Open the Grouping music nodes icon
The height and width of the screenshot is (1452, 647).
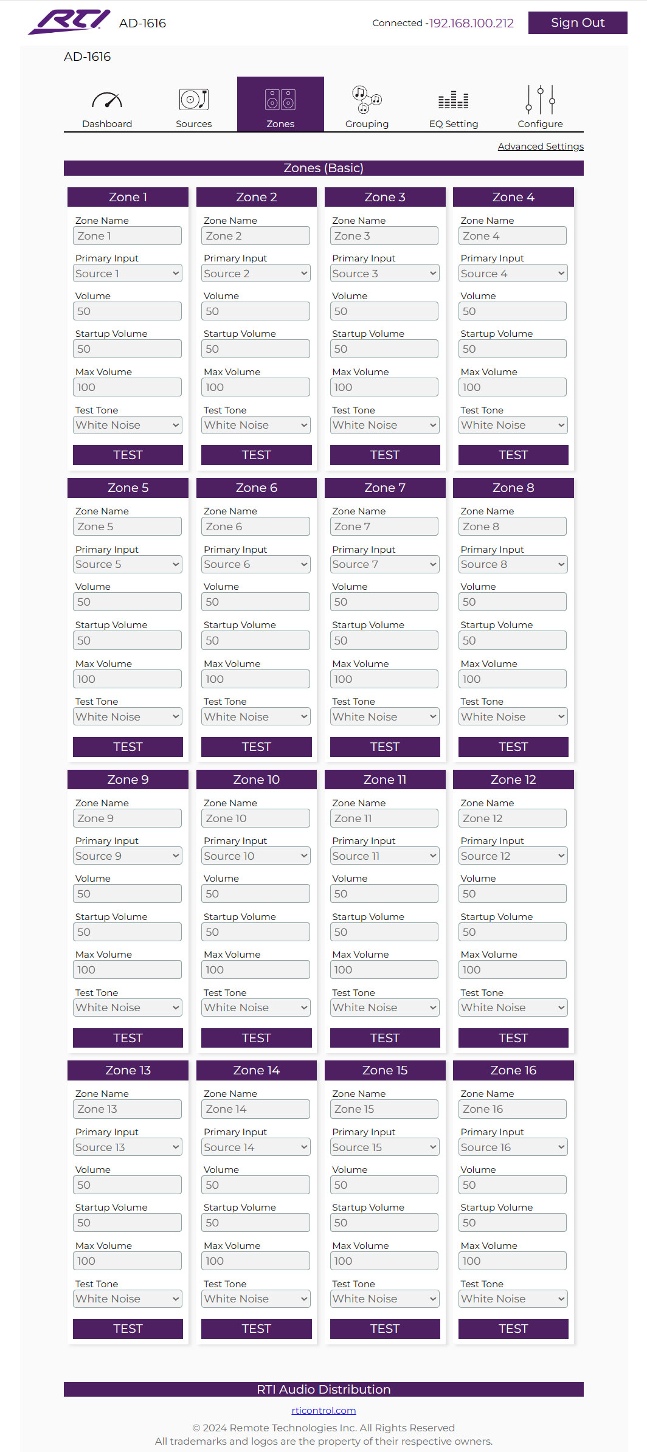367,100
